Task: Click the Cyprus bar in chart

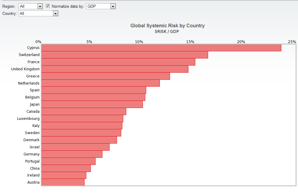Action: 161,48
